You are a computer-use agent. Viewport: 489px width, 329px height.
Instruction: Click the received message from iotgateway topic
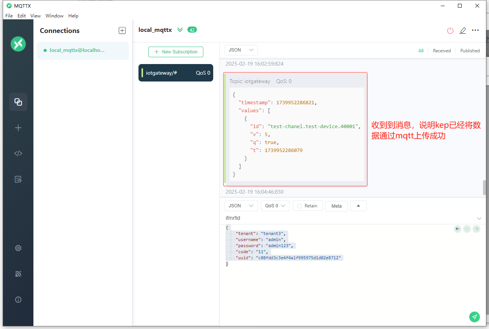(296, 129)
